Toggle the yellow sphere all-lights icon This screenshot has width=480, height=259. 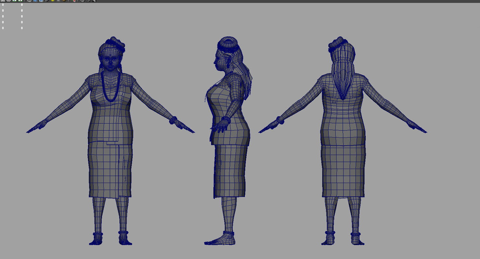tap(53, 1)
